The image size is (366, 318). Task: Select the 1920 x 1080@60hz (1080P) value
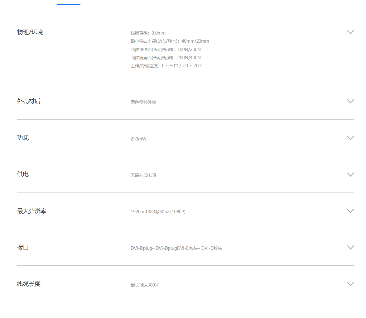pos(158,212)
